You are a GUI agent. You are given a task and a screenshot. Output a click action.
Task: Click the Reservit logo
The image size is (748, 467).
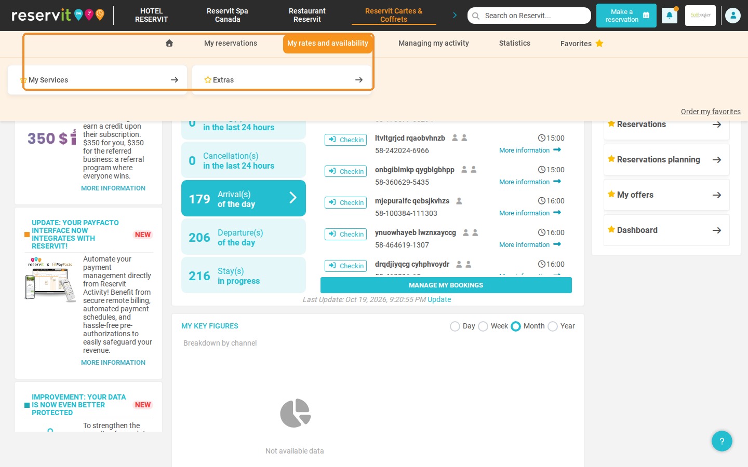(58, 15)
